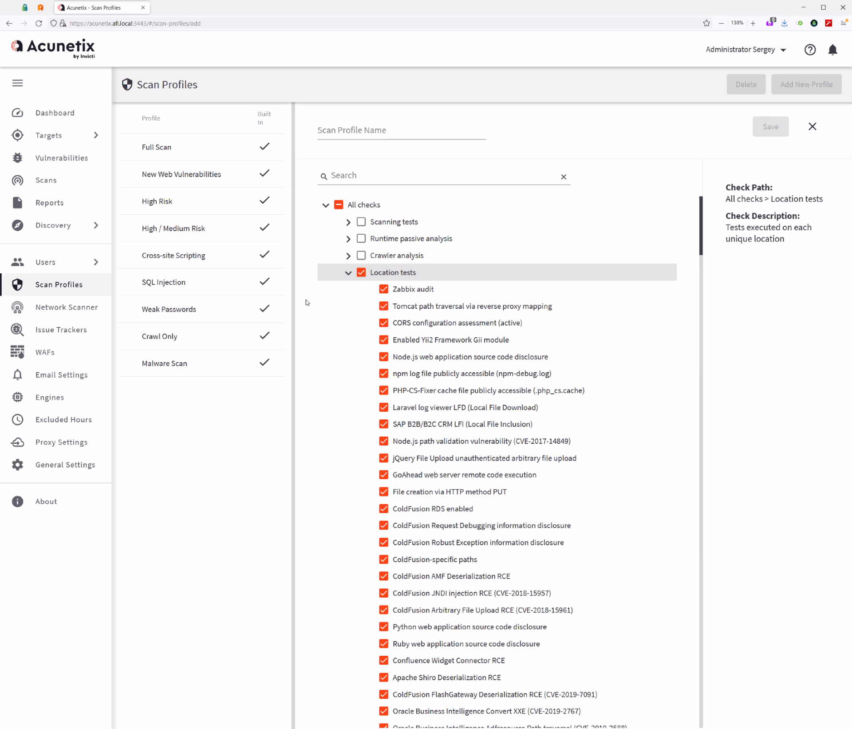This screenshot has height=729, width=852.
Task: Toggle the hamburger sidebar menu icon
Action: click(17, 83)
